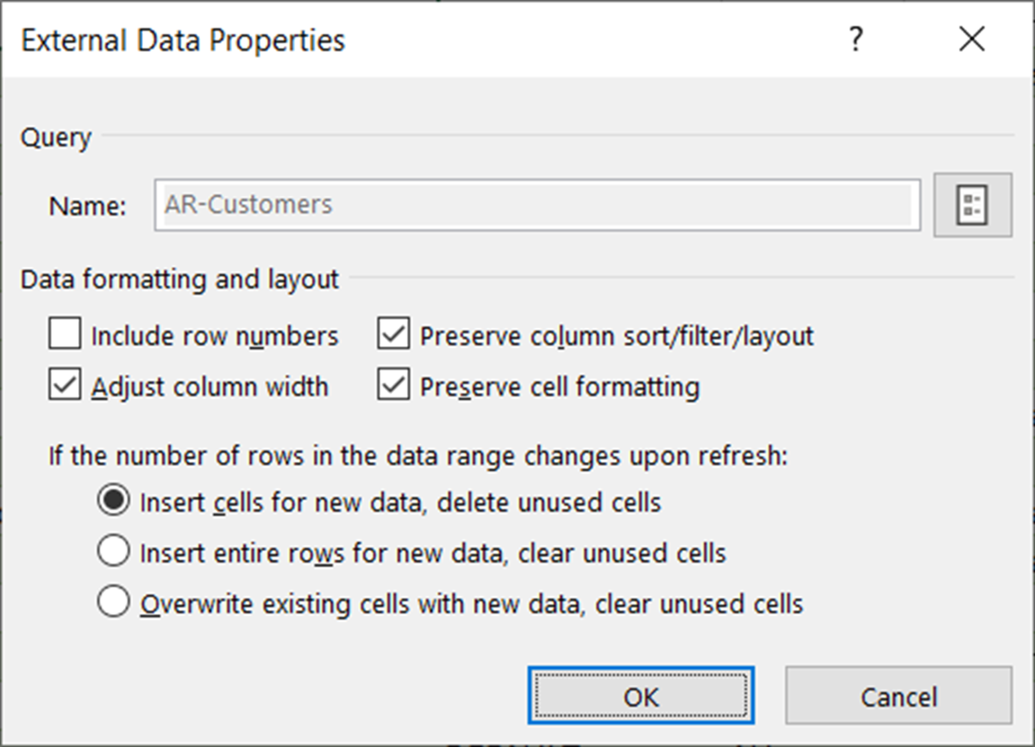Screen dimensions: 1035x747
Task: Click the Include row numbers label text
Action: [x=215, y=334]
